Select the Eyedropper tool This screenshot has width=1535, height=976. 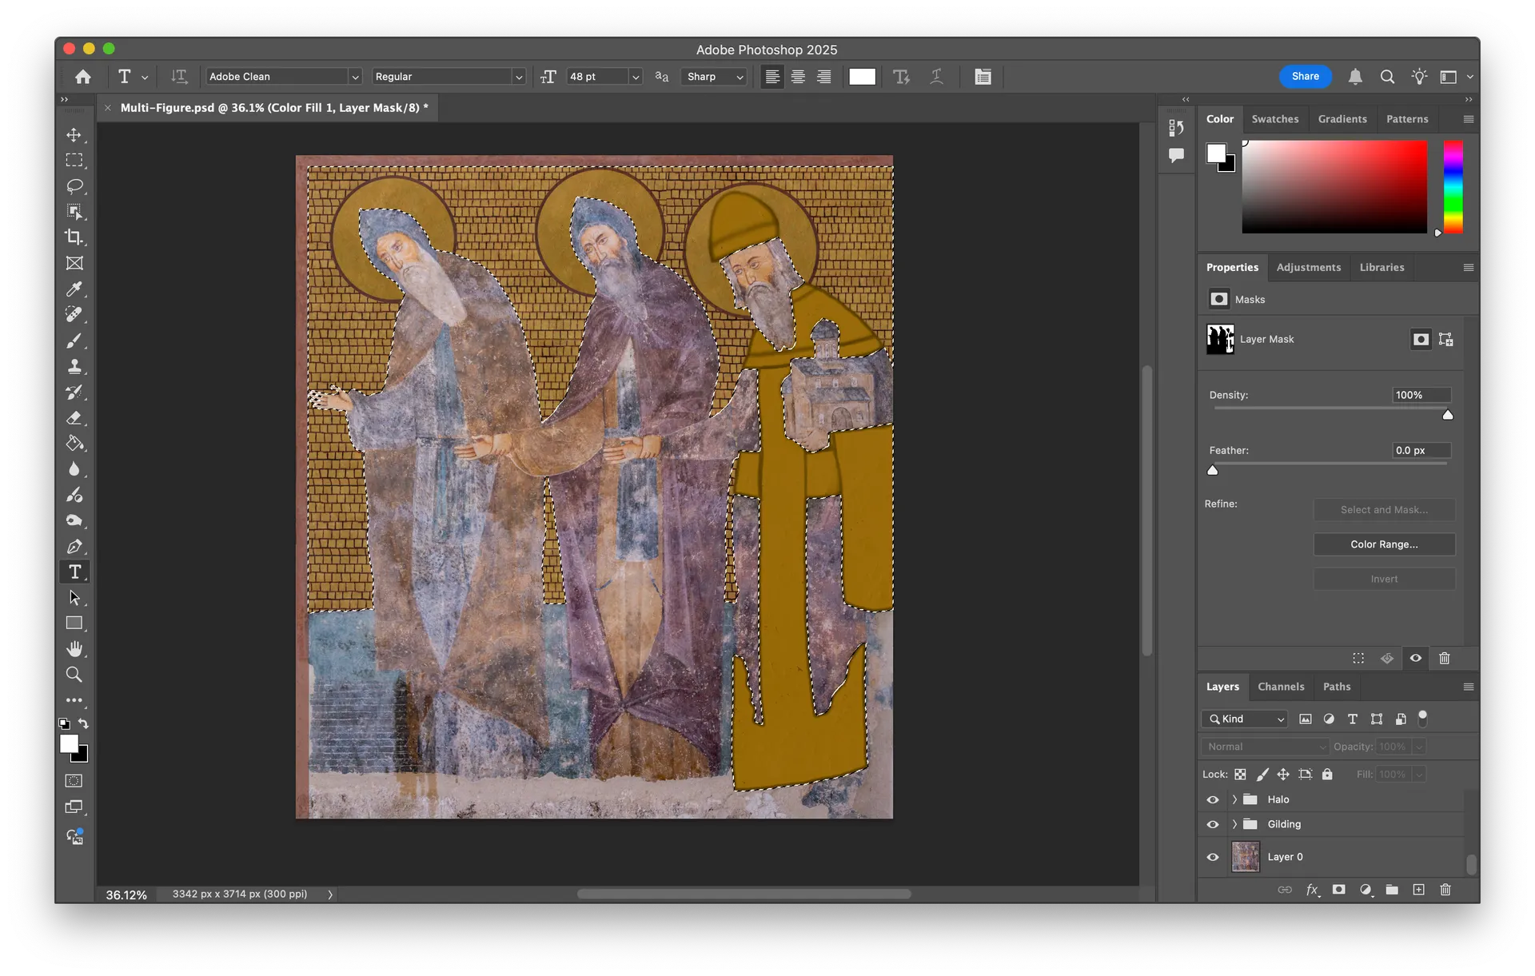(74, 289)
